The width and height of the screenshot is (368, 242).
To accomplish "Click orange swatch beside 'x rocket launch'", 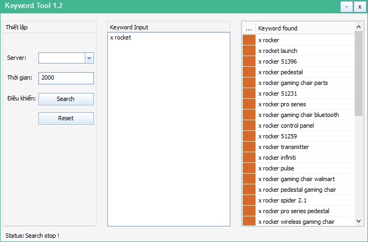I will [249, 51].
